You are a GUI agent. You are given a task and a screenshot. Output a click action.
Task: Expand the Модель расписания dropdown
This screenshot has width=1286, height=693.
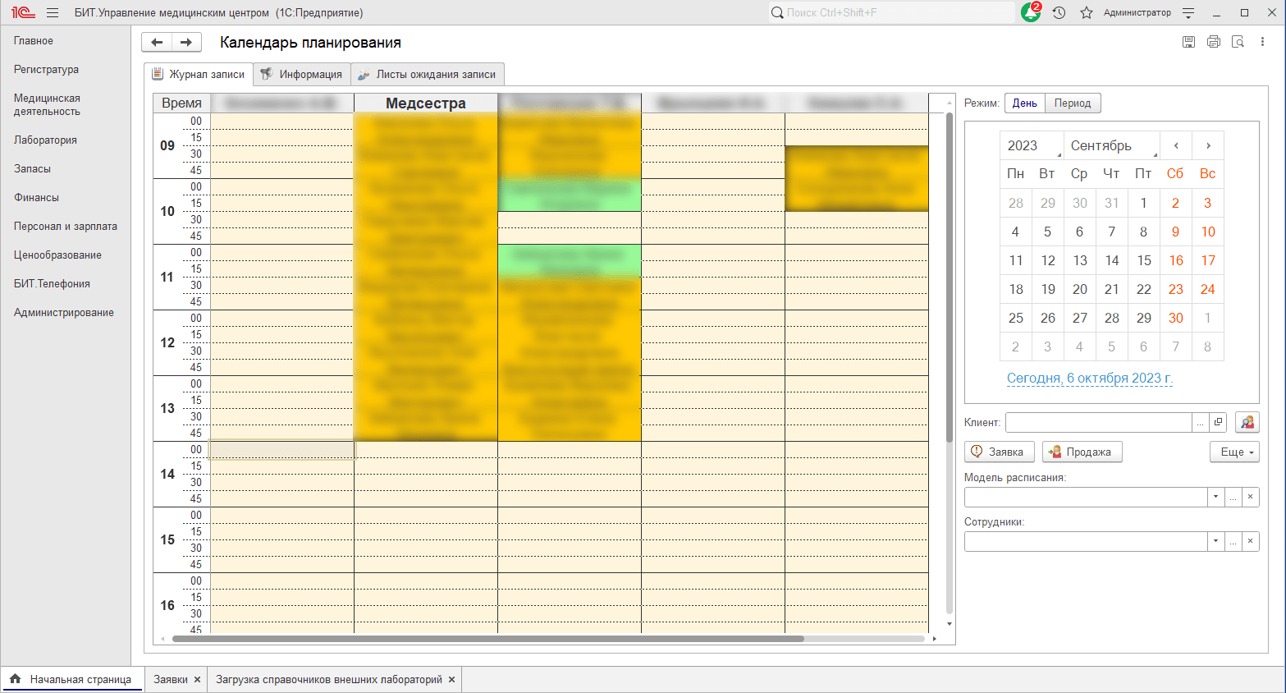pos(1215,497)
